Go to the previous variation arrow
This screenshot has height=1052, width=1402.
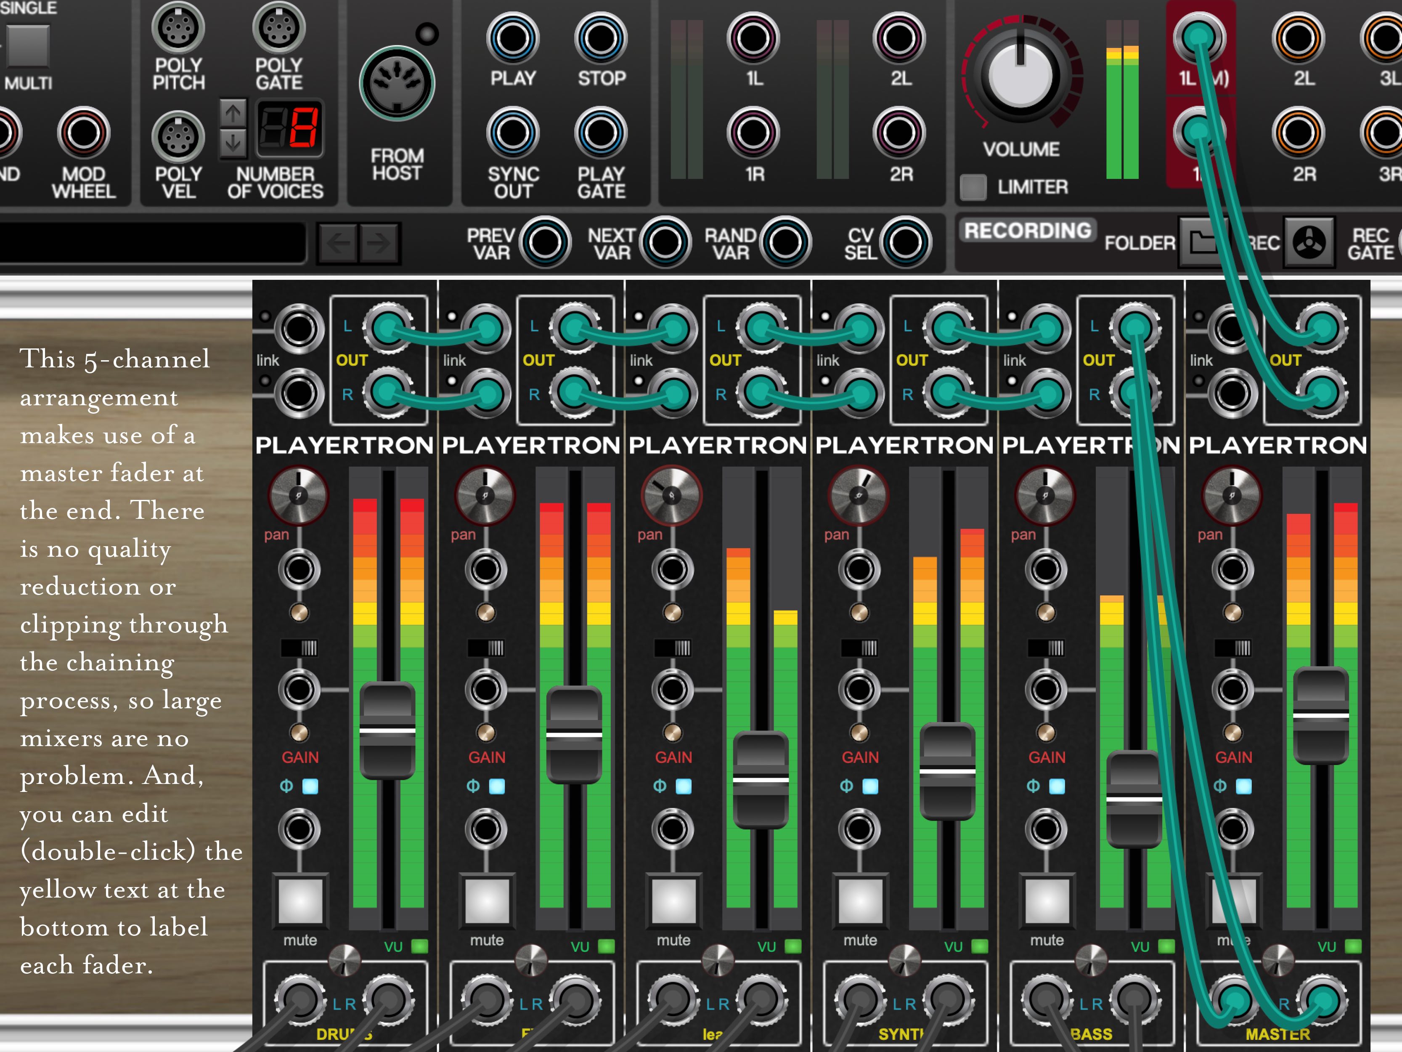click(338, 242)
